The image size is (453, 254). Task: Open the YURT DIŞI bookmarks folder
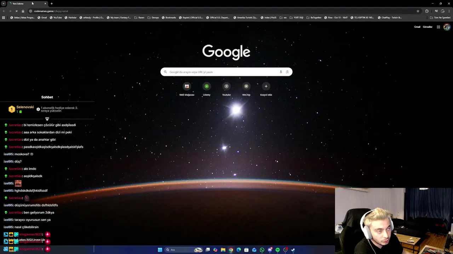296,18
